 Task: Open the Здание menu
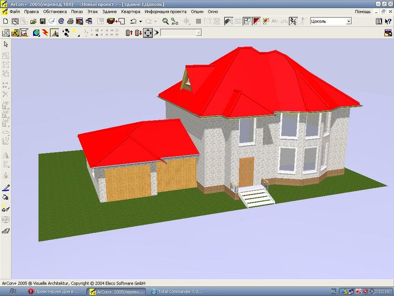coord(110,11)
